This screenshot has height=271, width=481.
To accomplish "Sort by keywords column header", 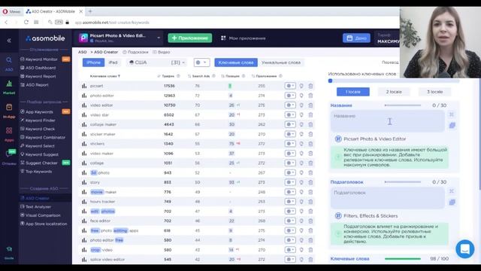I will click(105, 76).
